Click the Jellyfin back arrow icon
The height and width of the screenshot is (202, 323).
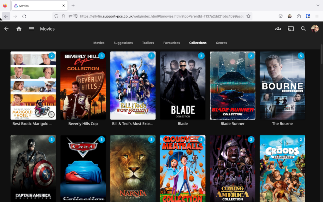coord(6,29)
